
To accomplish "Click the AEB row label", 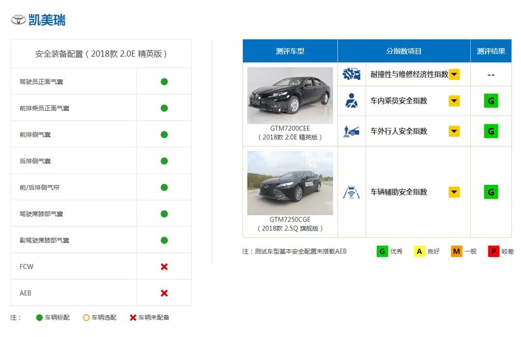I will pyautogui.click(x=25, y=293).
